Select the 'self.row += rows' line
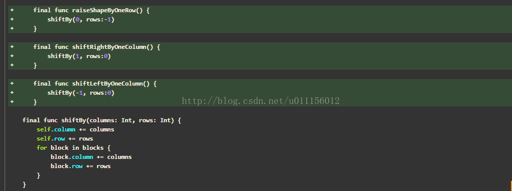Viewport: 512px width, 191px height. [65, 139]
